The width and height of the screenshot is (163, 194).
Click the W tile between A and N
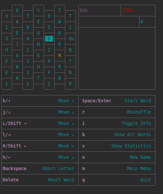tap(17, 67)
